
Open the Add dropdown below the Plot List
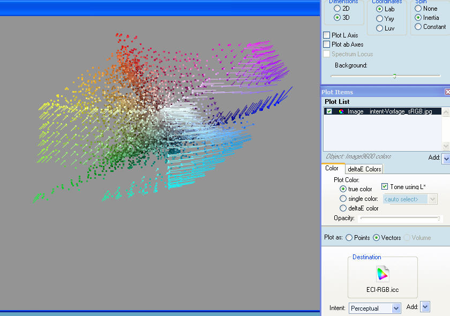pyautogui.click(x=446, y=158)
